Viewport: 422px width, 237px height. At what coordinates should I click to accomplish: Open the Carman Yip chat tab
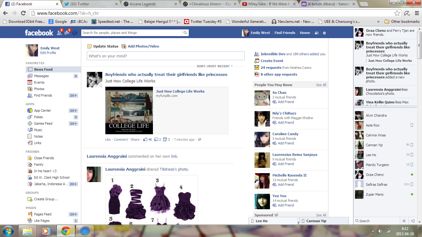pyautogui.click(x=324, y=221)
